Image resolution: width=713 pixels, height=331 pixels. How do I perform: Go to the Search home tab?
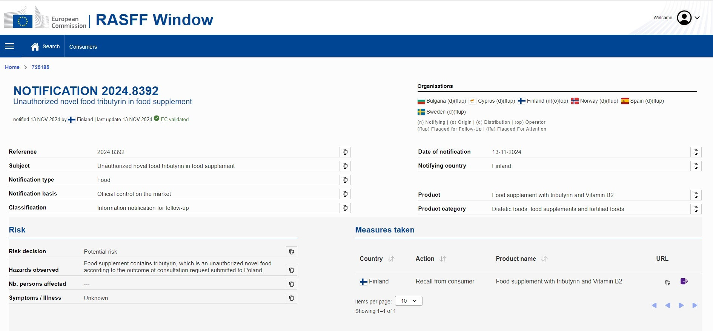tap(46, 46)
